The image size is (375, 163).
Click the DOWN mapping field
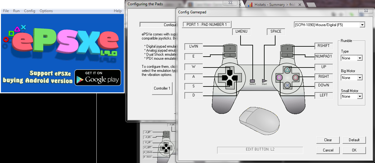[324, 85]
